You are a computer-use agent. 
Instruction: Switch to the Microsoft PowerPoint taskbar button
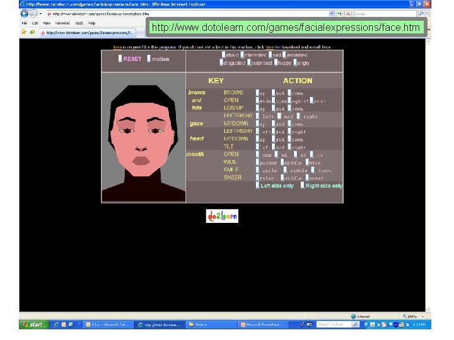pos(262,325)
